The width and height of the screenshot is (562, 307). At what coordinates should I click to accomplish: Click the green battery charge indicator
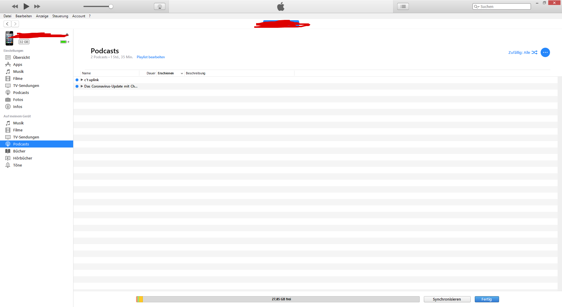click(64, 42)
